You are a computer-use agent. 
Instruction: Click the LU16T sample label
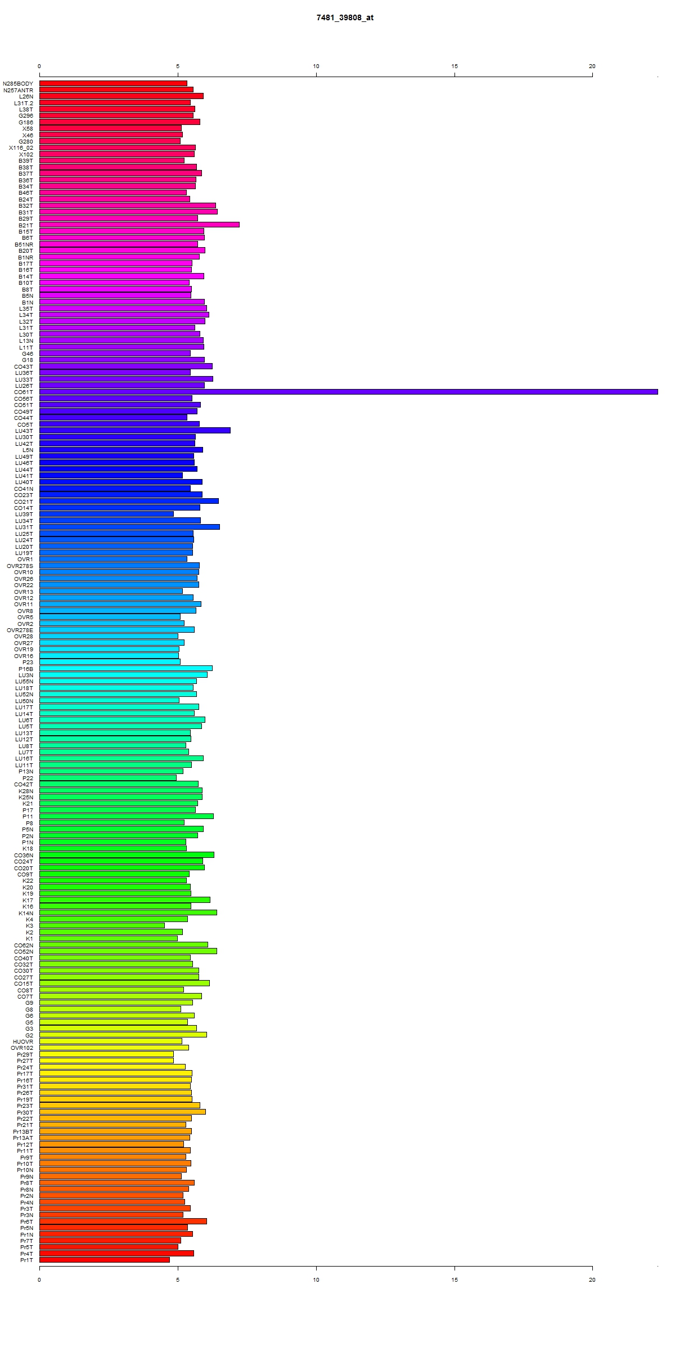pos(24,759)
